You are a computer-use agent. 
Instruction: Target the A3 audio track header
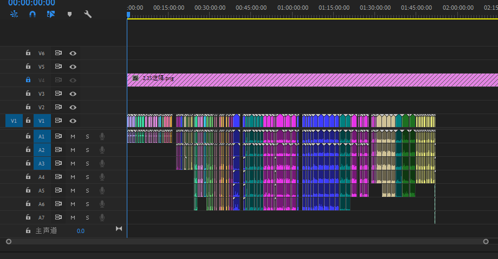coord(42,163)
